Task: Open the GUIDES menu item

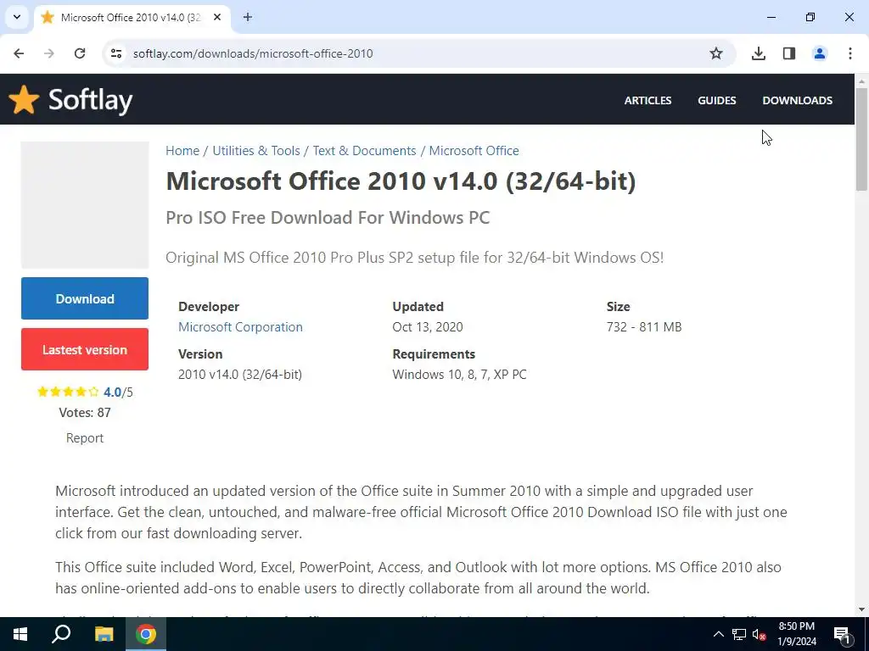Action: (716, 100)
